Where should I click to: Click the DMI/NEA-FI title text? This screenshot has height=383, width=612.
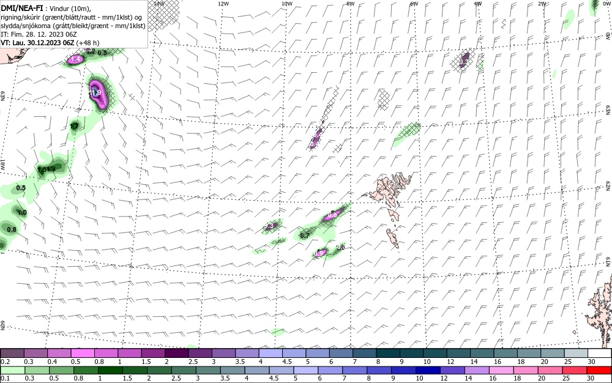pos(22,8)
